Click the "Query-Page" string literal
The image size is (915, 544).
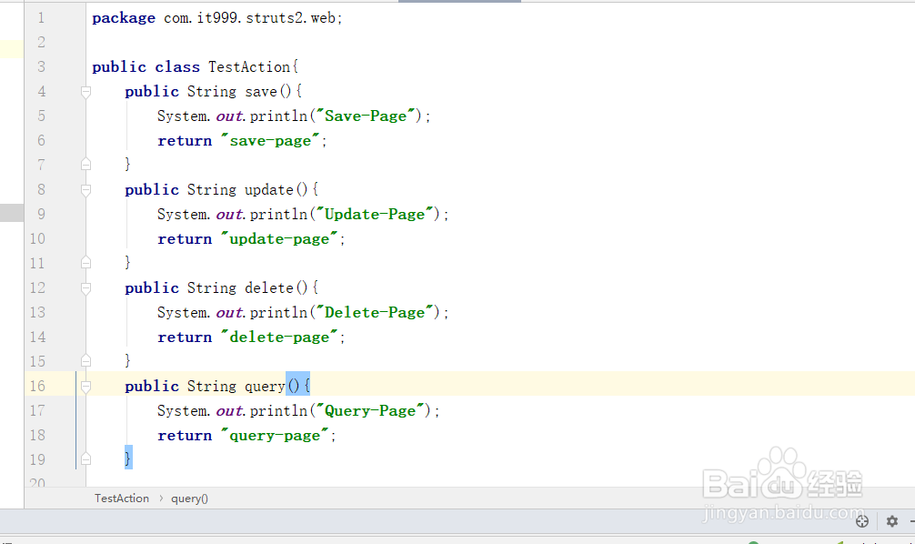(370, 411)
